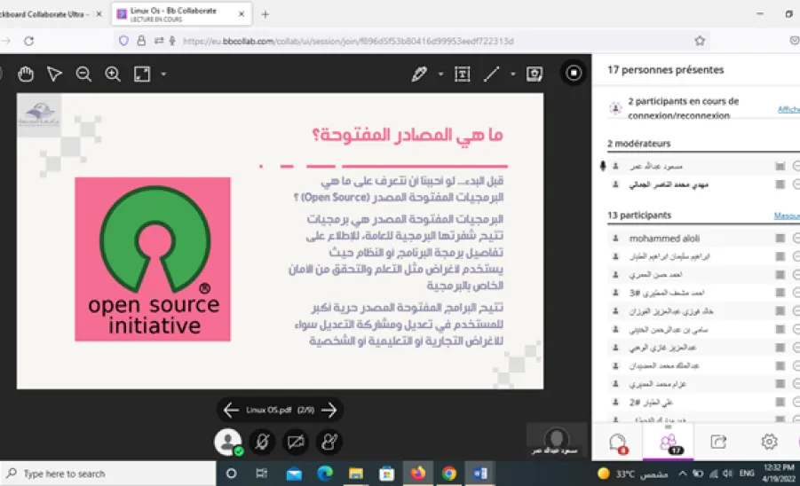Open File Explorer from taskbar

point(356,474)
